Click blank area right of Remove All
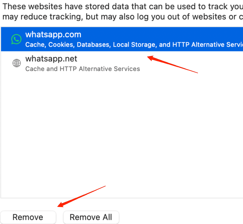The image size is (243, 224). pos(181,217)
